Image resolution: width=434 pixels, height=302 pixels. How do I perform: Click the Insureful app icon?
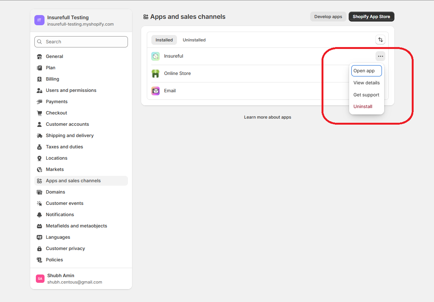pos(155,56)
